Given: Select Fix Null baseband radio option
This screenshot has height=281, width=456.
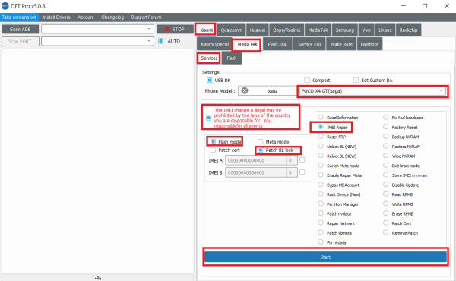Looking at the screenshot, I should pos(385,117).
